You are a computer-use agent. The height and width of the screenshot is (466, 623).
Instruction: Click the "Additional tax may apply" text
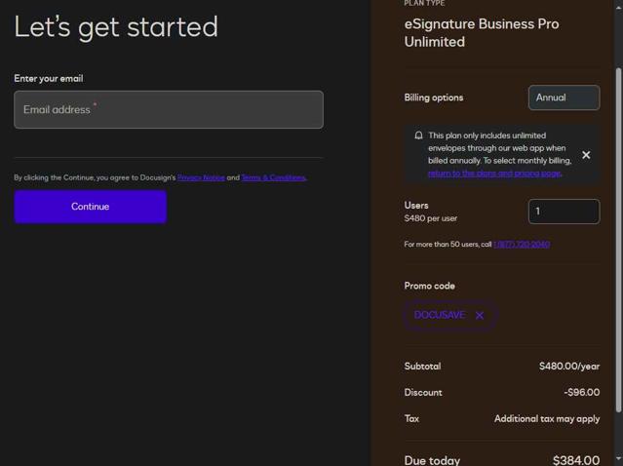coord(546,419)
